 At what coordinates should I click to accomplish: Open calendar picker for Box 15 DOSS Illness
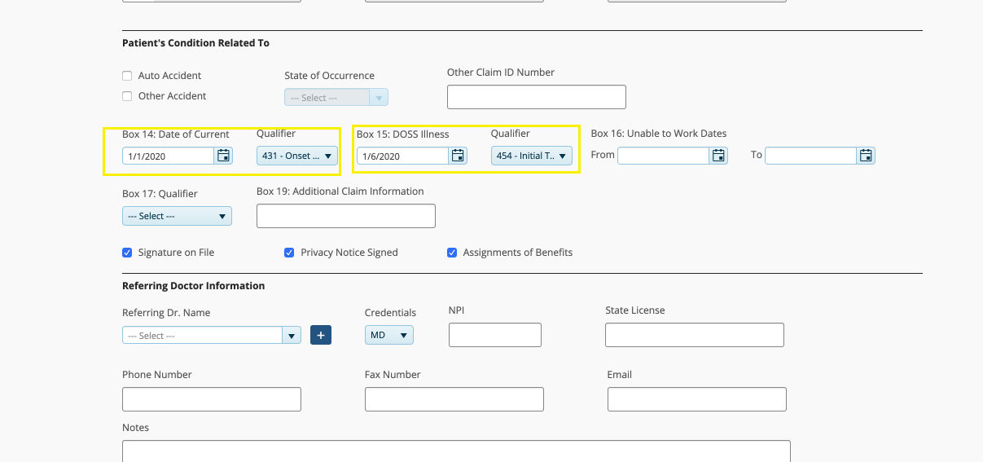(458, 156)
